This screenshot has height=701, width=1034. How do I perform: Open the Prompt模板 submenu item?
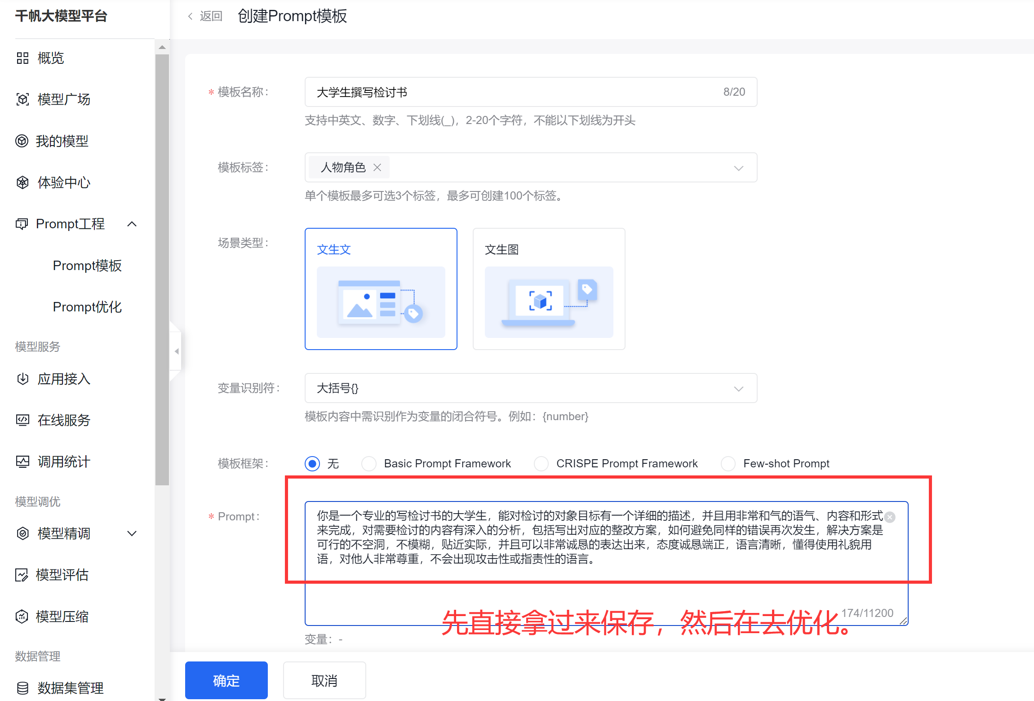(x=87, y=266)
